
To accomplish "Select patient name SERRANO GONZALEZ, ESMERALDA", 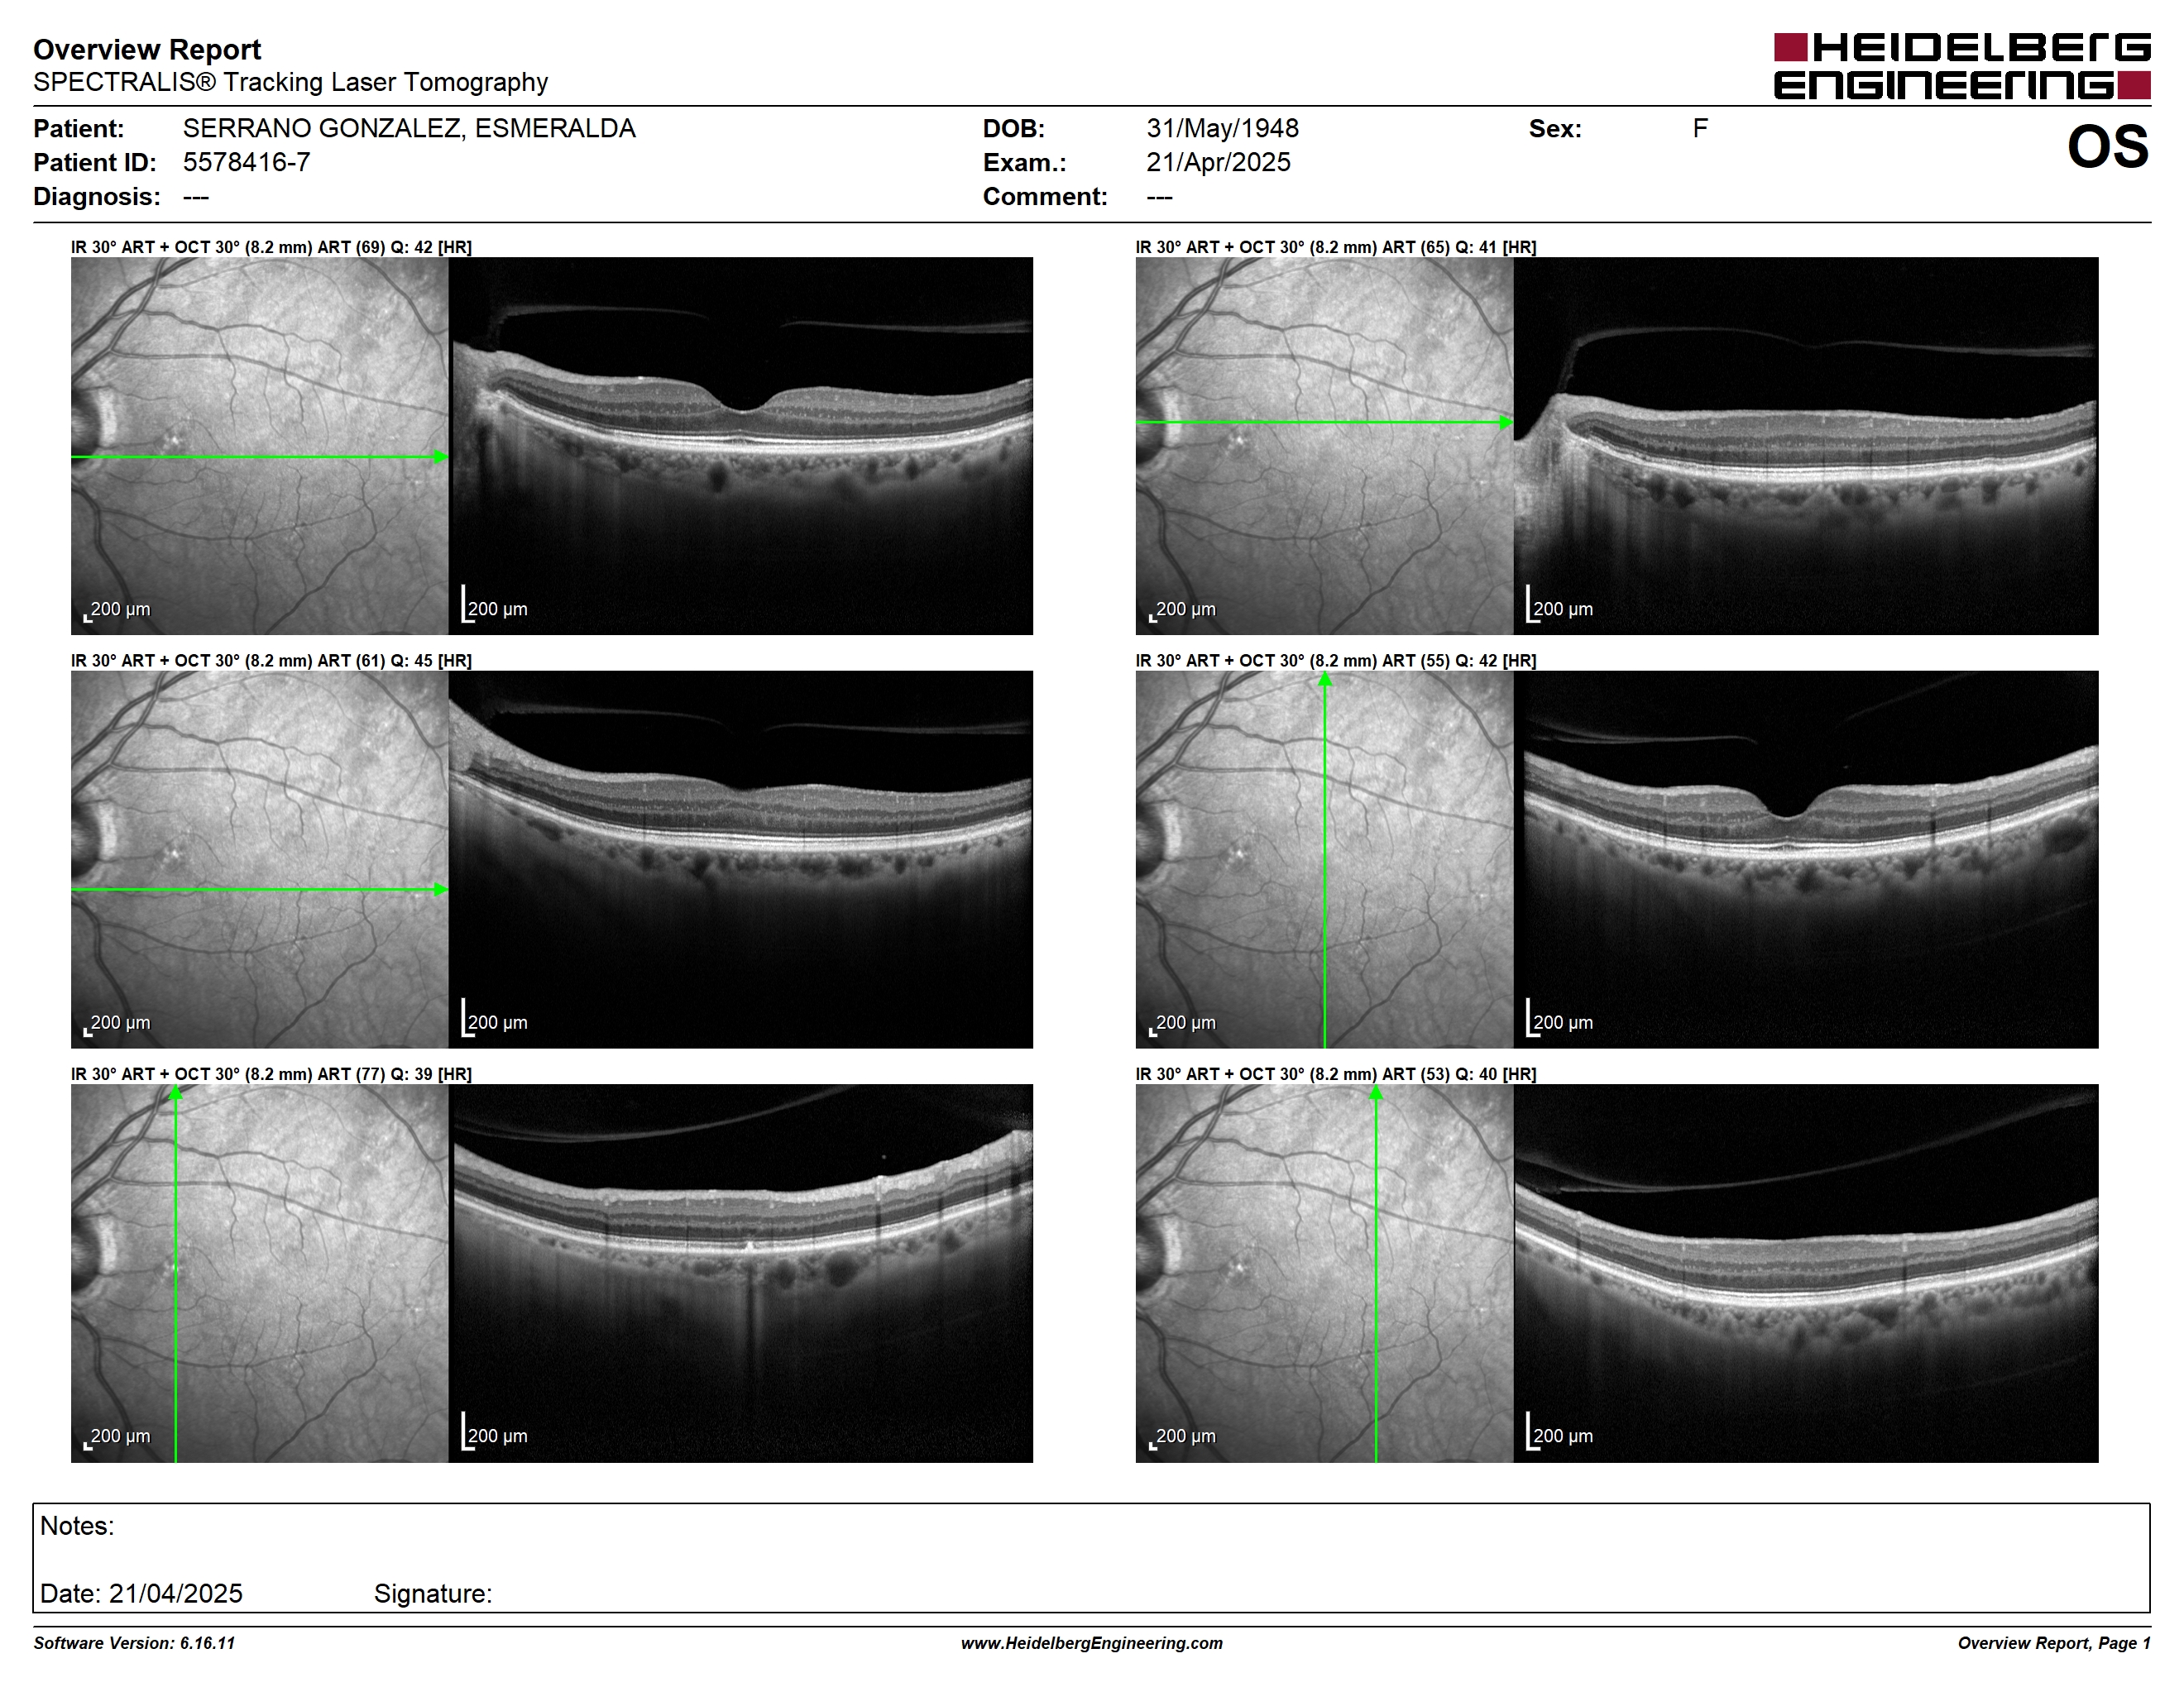I will point(409,128).
